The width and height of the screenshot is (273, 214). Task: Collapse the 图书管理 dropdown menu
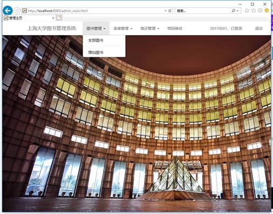96,29
